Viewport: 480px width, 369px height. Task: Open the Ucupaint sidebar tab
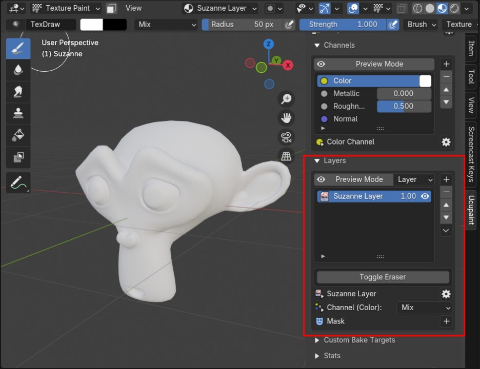(471, 210)
